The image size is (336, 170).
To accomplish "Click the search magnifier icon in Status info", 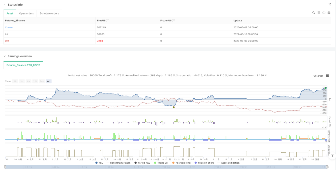I will click(314, 13).
